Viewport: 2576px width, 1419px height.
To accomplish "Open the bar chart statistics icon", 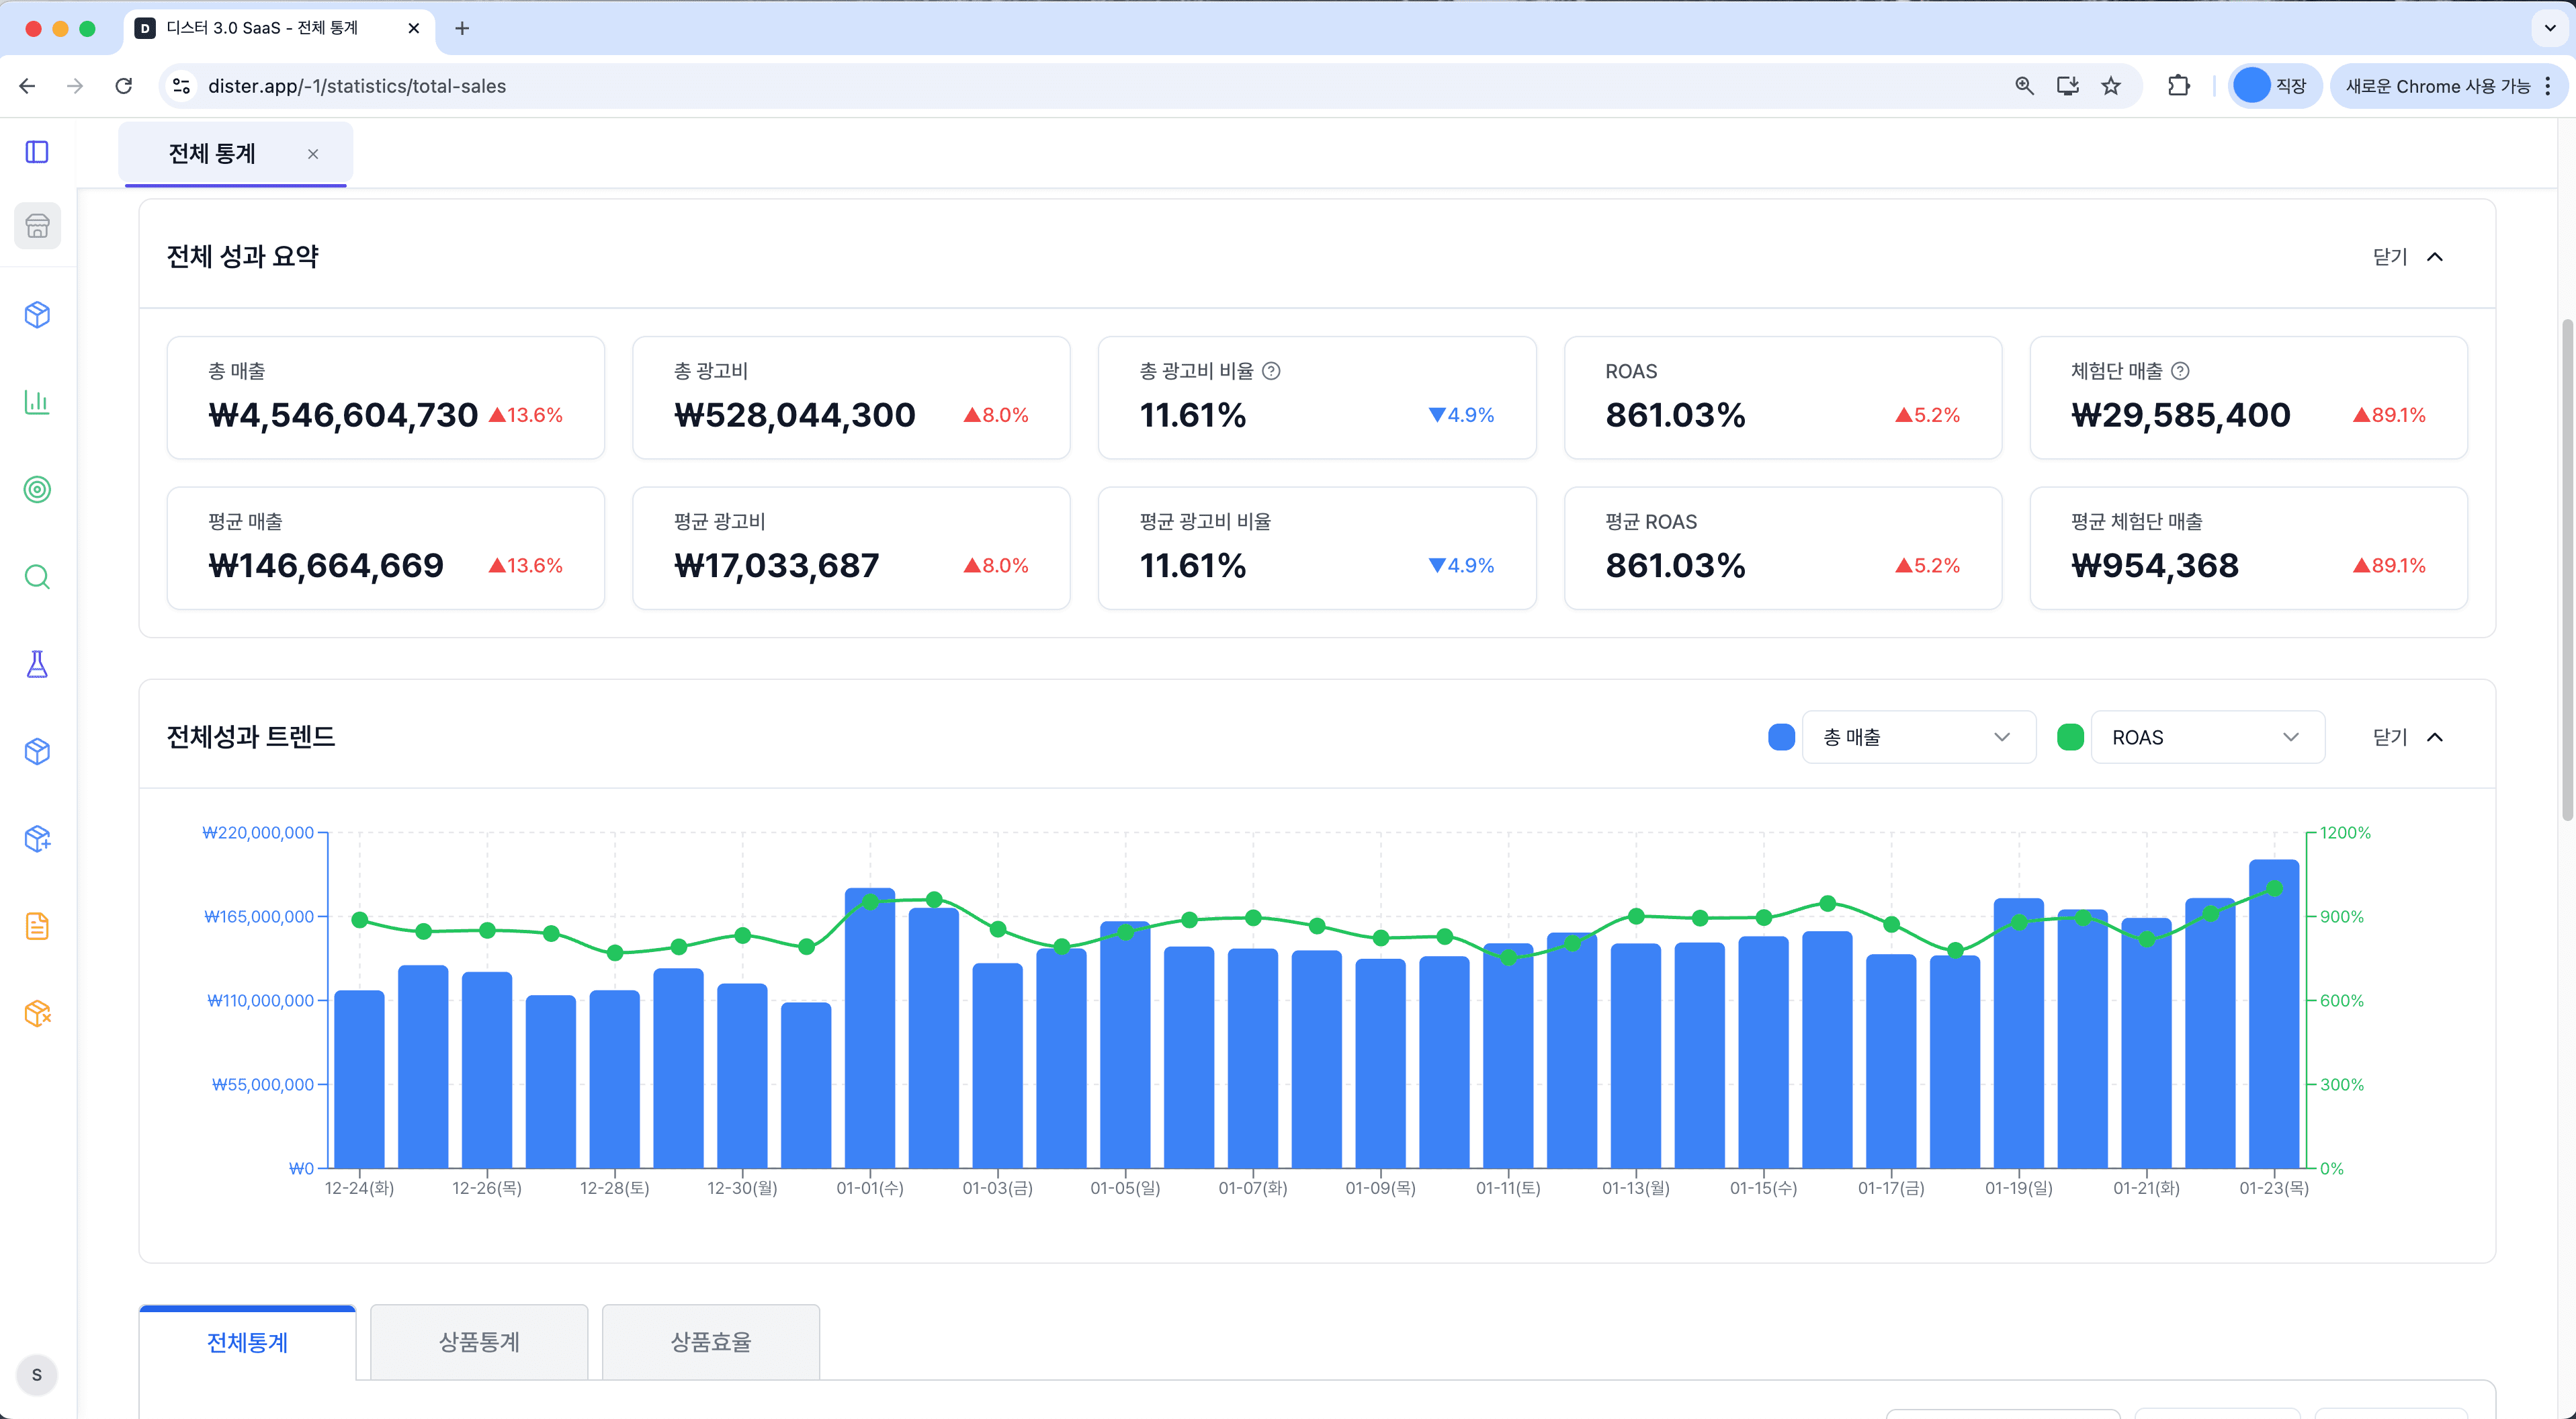I will click(37, 402).
